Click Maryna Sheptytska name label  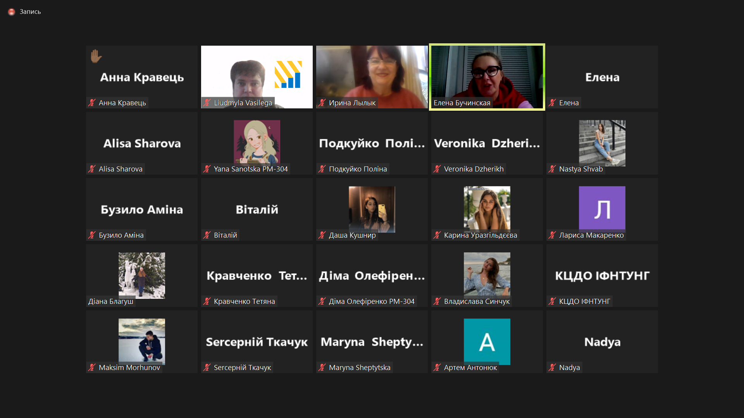coord(360,368)
